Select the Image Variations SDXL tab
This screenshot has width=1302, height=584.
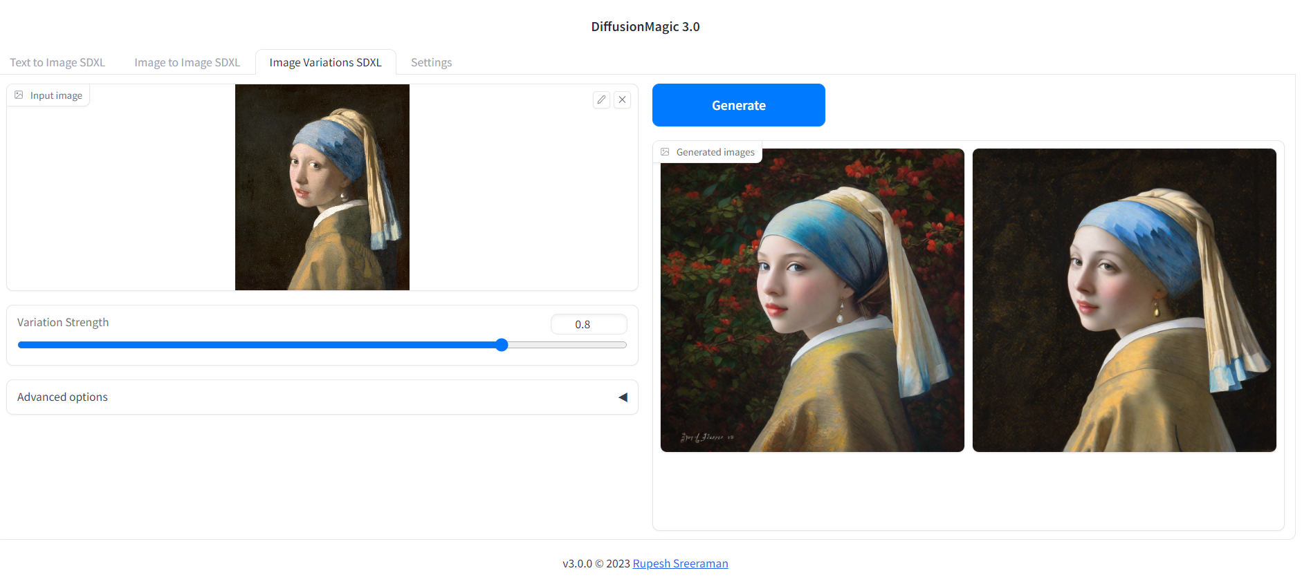(x=325, y=62)
